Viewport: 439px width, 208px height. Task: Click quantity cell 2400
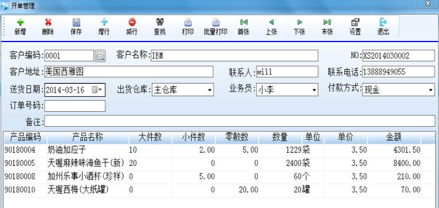(x=280, y=164)
